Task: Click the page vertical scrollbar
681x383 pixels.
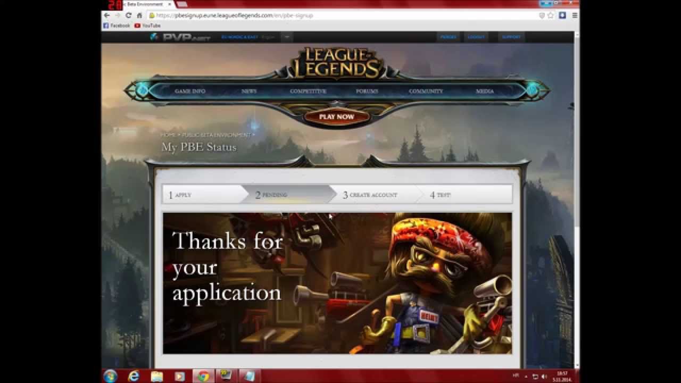Action: (x=577, y=133)
